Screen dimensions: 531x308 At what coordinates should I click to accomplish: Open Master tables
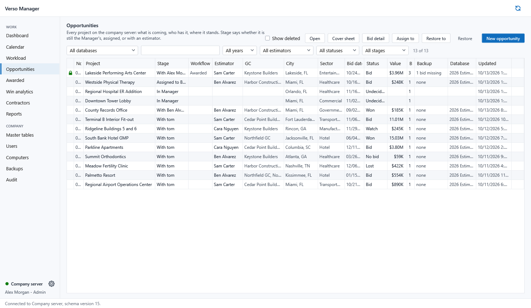pos(30,135)
